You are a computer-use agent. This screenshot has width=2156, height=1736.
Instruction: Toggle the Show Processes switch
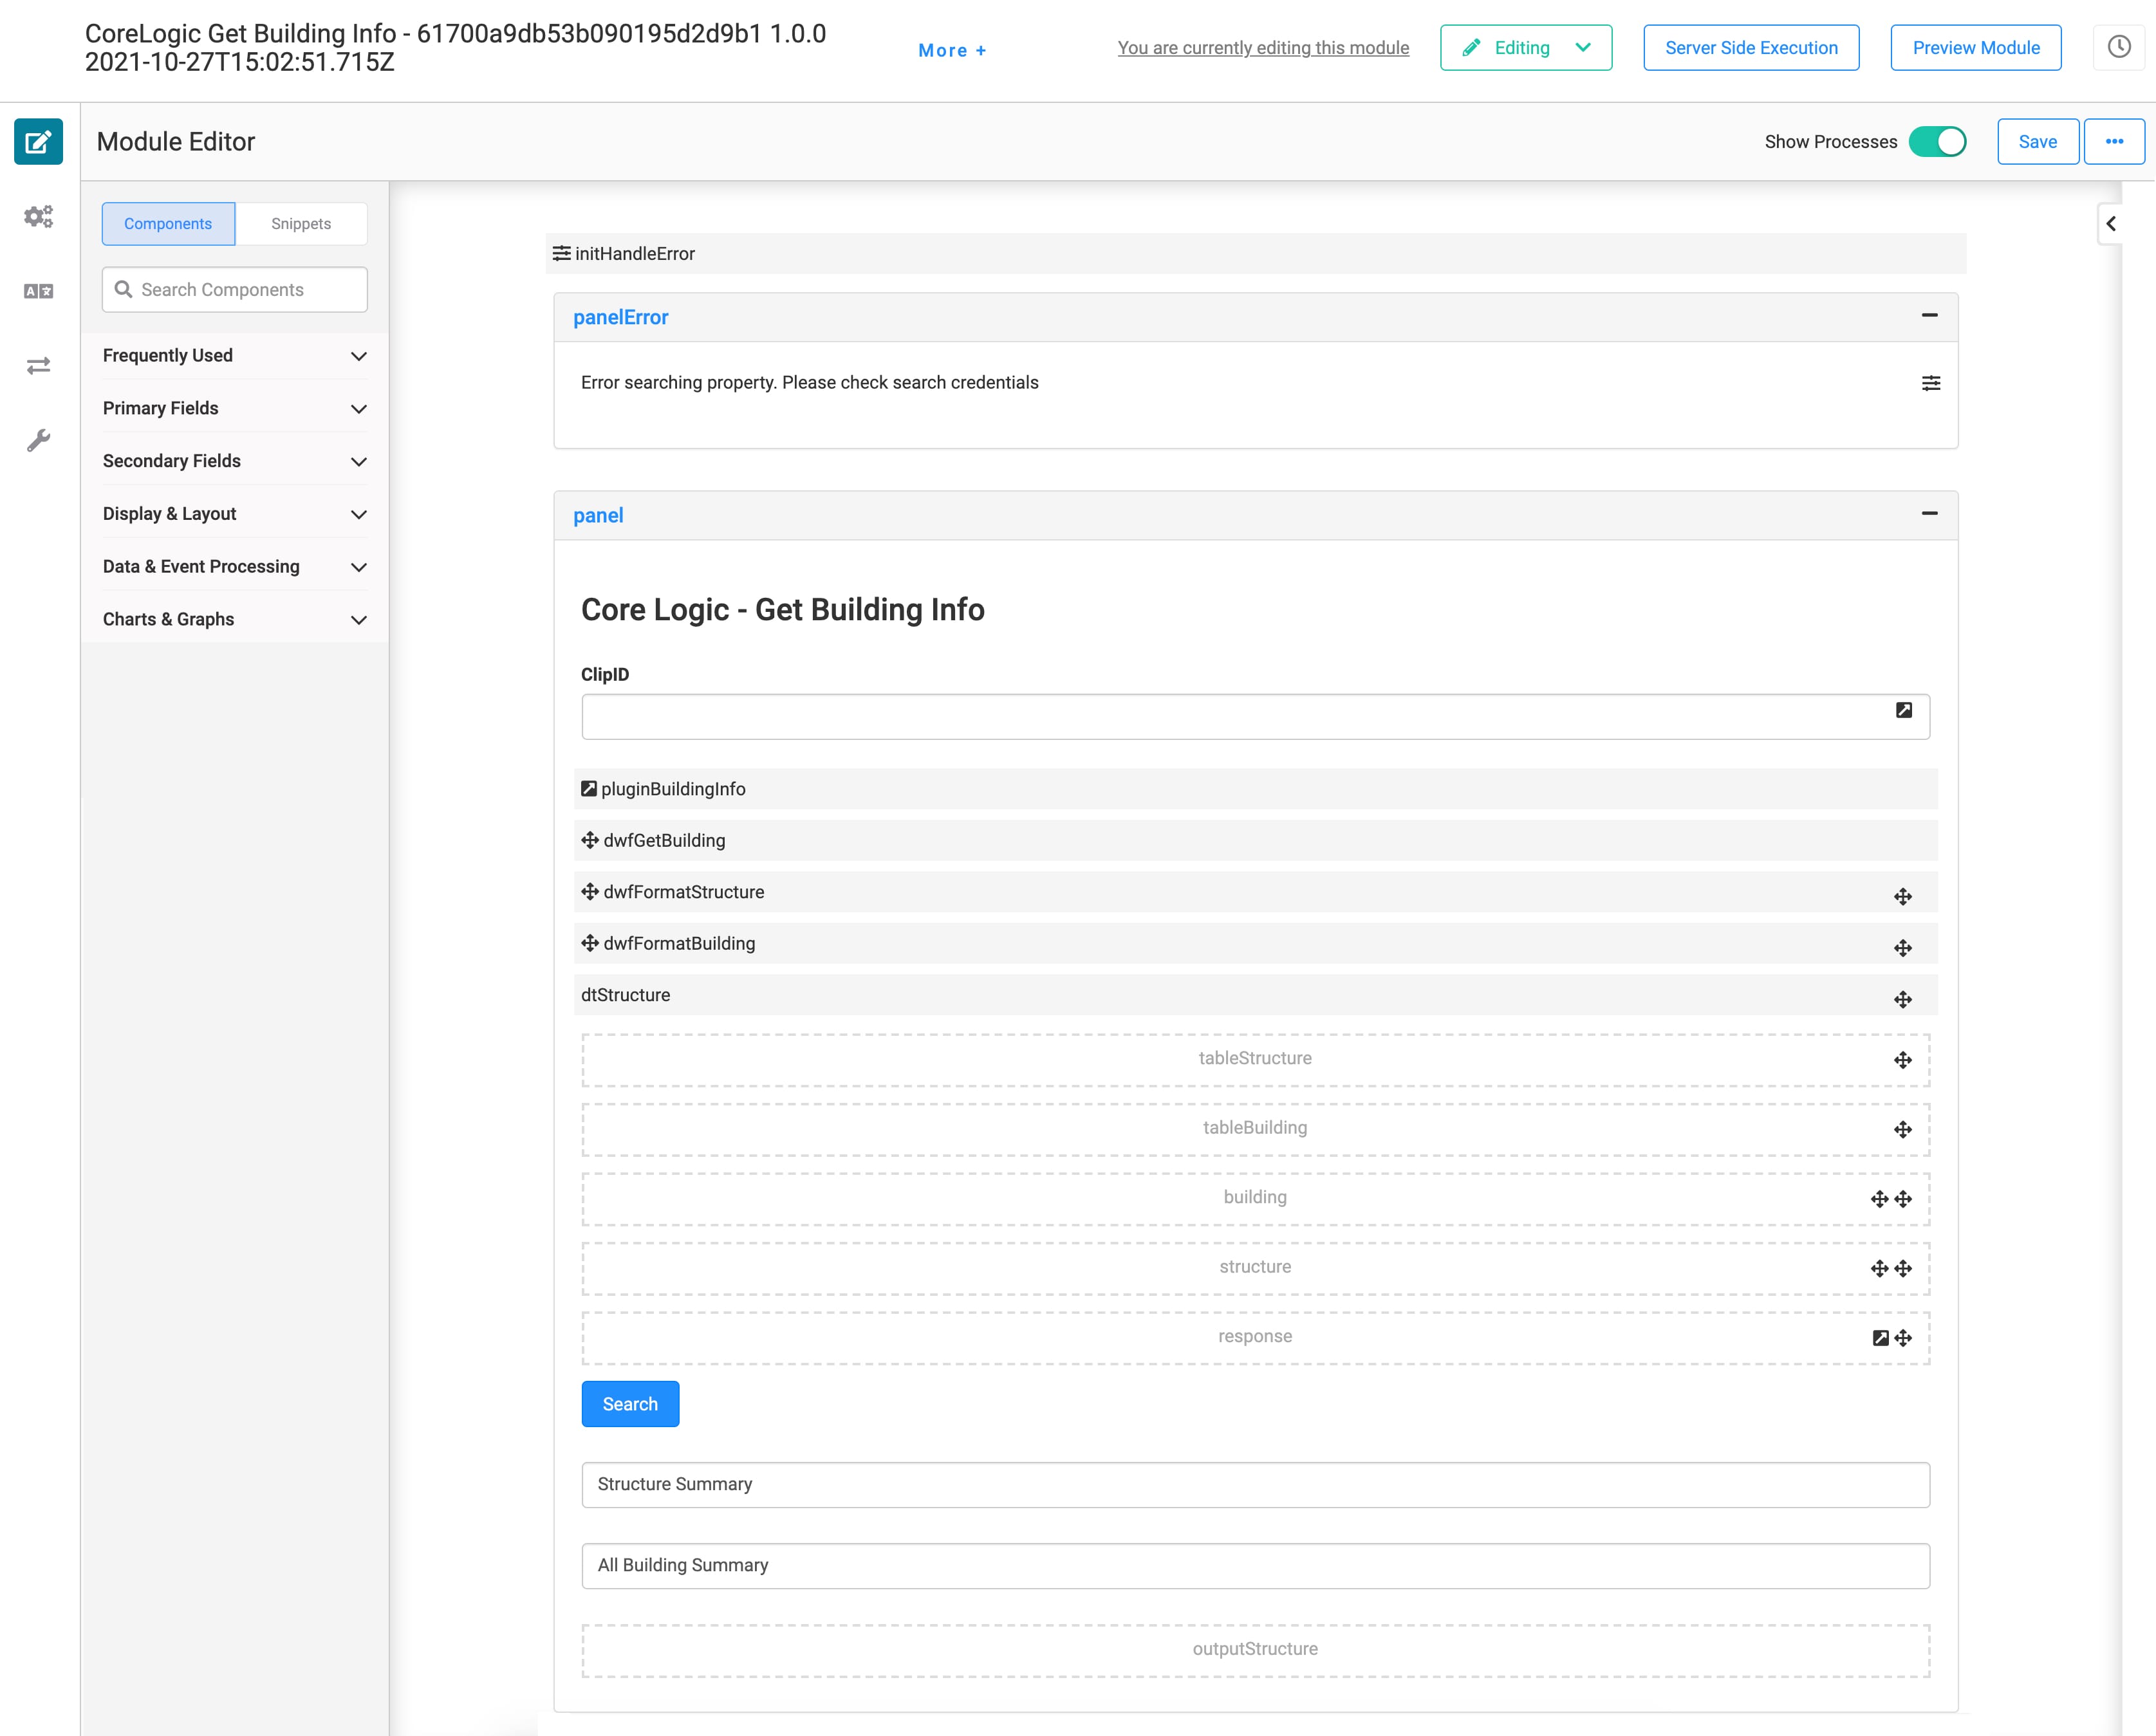click(1937, 142)
